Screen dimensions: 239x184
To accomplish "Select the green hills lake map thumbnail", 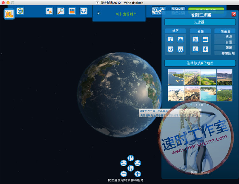I will pos(208,77).
